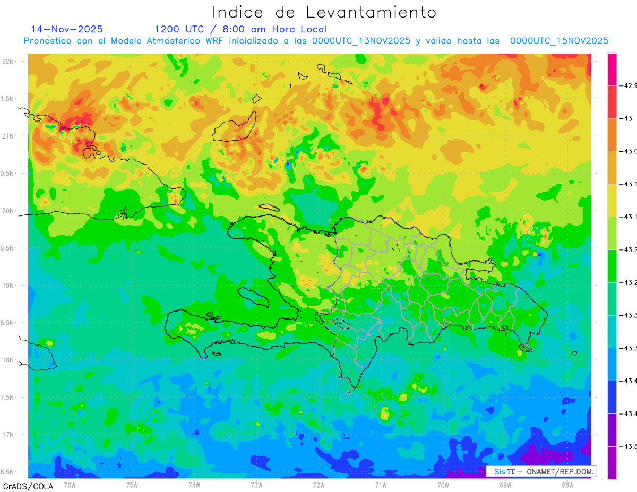Screen dimensions: 637x492
Task: Click the '70W' longitude label
Action: click(x=443, y=485)
